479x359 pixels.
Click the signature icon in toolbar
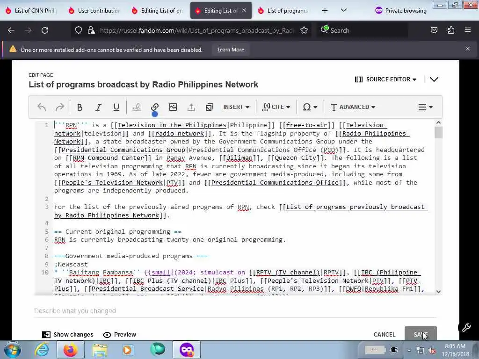click(136, 107)
